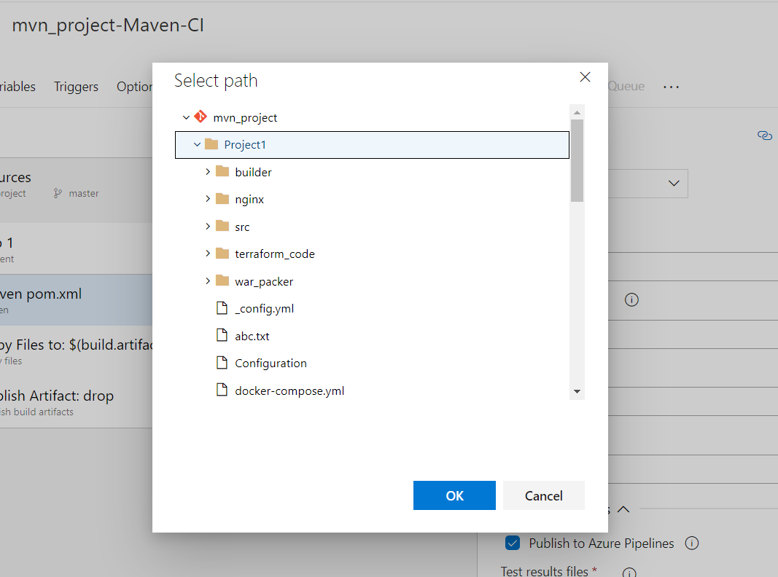Toggle the Publish to Azure Pipelines checkbox
Viewport: 778px width, 577px height.
click(x=513, y=543)
